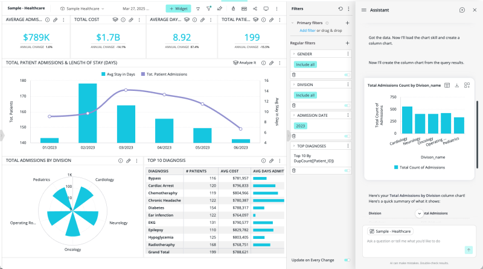Image resolution: width=483 pixels, height=269 pixels.
Task: Sort table by AVG DAYS ADMIT header
Action: (x=268, y=171)
